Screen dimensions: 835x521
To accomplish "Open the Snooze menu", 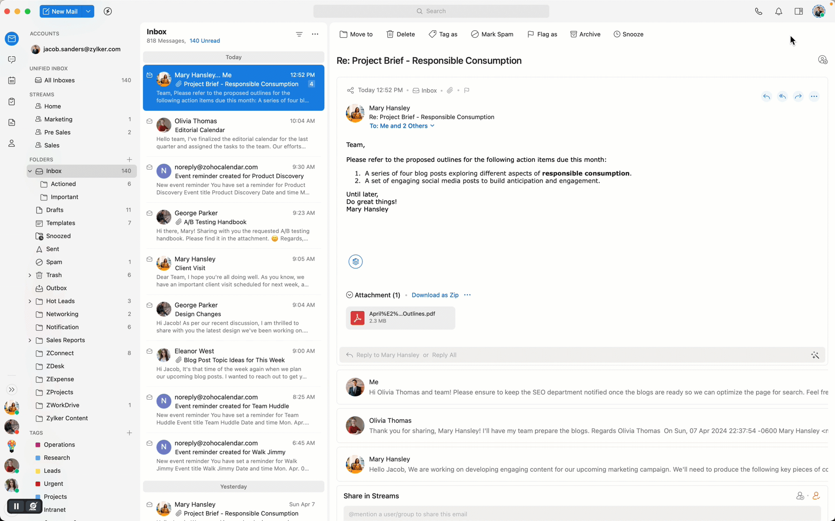I will click(629, 34).
